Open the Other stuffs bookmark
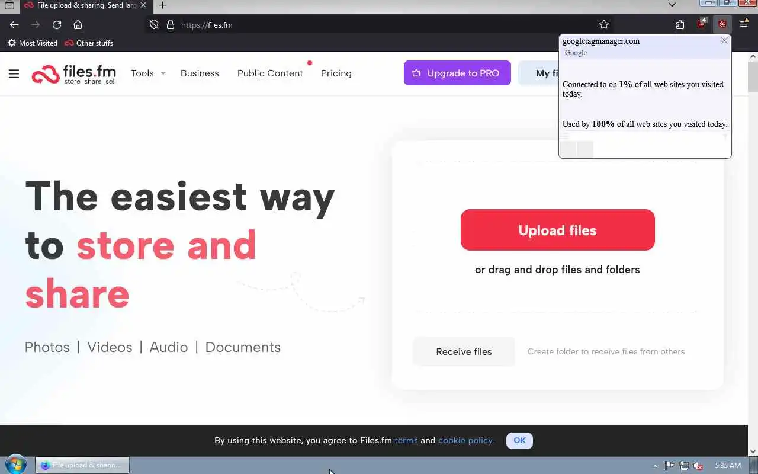The image size is (758, 474). [x=89, y=43]
